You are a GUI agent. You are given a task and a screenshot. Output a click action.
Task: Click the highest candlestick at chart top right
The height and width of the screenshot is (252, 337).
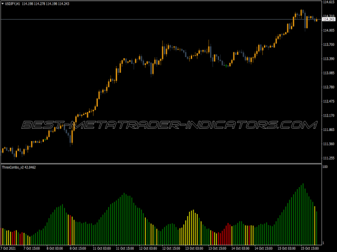(302, 12)
